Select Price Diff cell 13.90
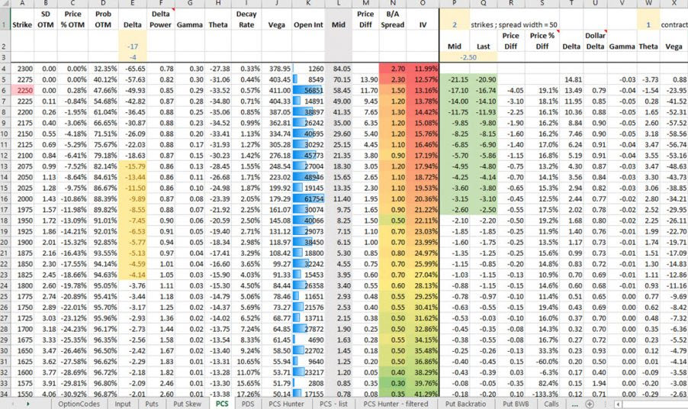 [365, 79]
